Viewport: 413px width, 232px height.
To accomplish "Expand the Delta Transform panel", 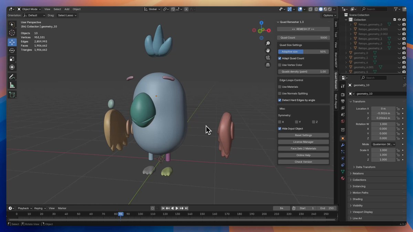I will [x=366, y=167].
